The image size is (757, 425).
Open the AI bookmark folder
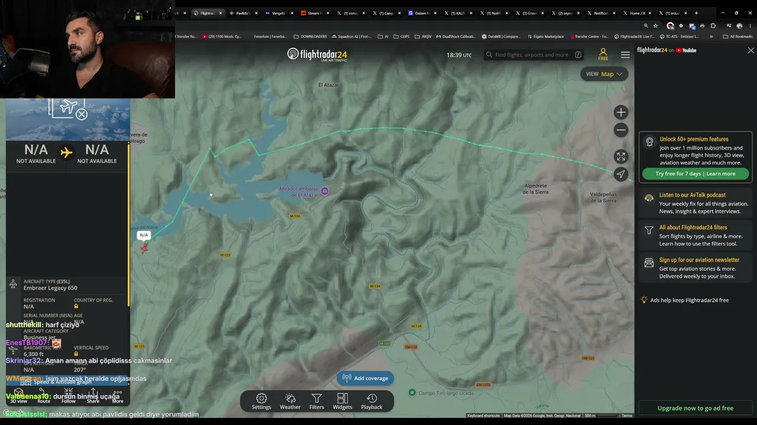383,37
